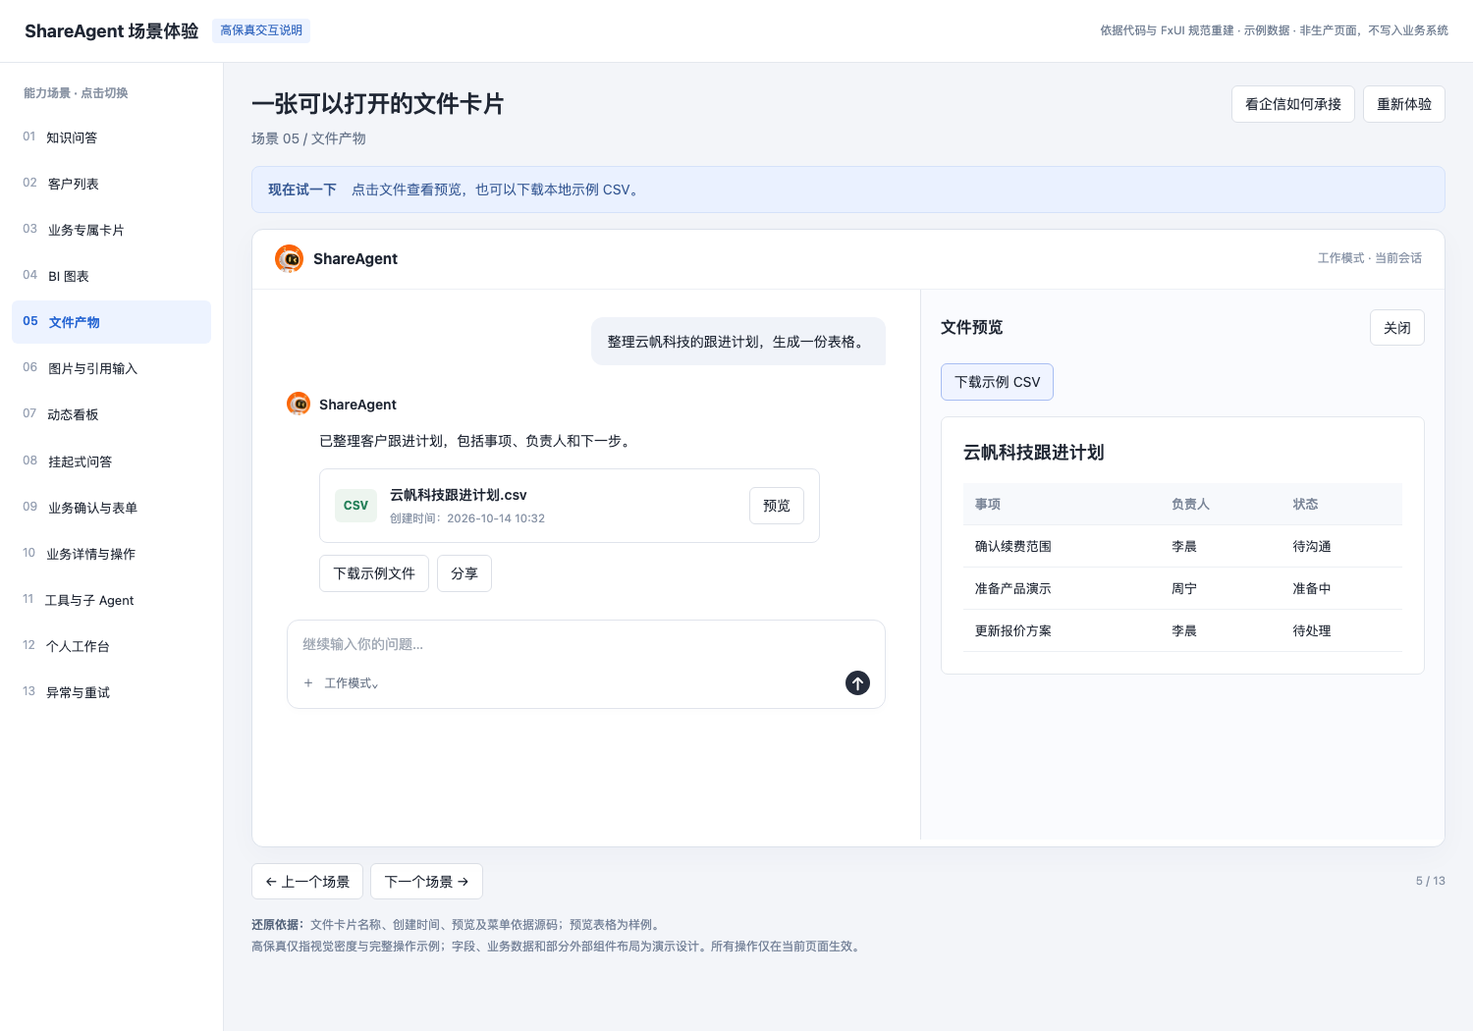This screenshot has height=1031, width=1473.
Task: Select scenario 09 业务确认与表单
Action: coord(111,508)
